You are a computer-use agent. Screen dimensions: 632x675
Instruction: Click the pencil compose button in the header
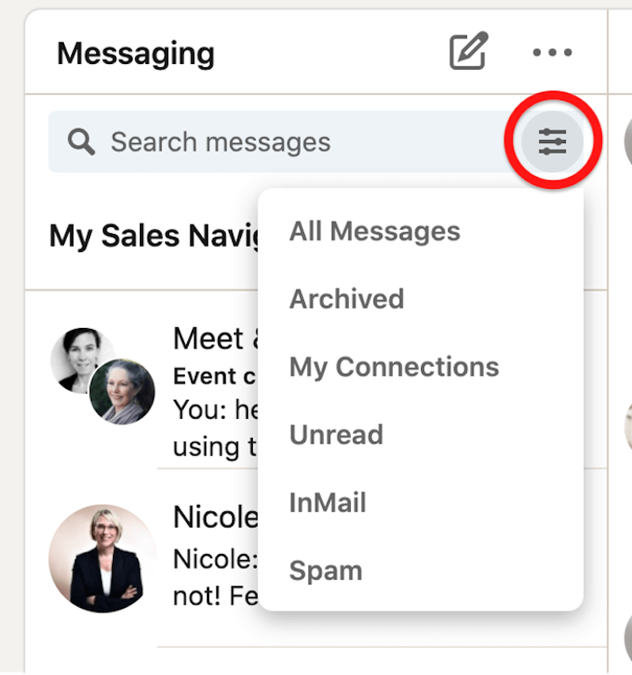[x=469, y=52]
